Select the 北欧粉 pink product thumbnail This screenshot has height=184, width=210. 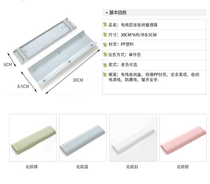point(183,138)
